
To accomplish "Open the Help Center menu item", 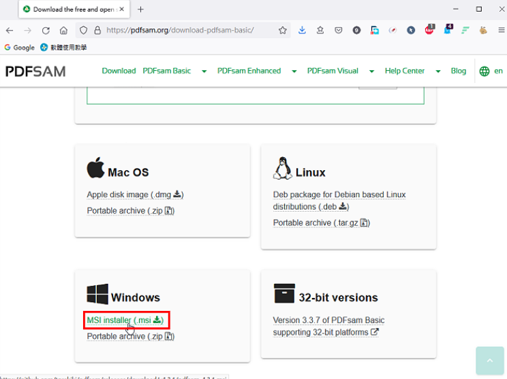I will (x=405, y=71).
